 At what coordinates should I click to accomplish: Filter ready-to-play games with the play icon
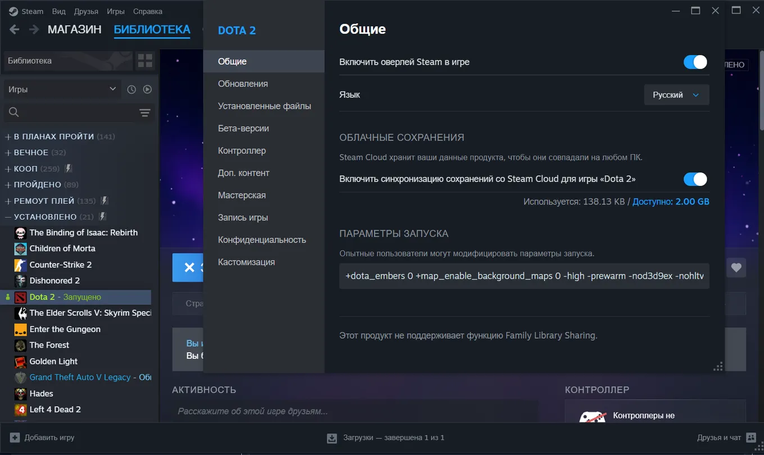147,89
